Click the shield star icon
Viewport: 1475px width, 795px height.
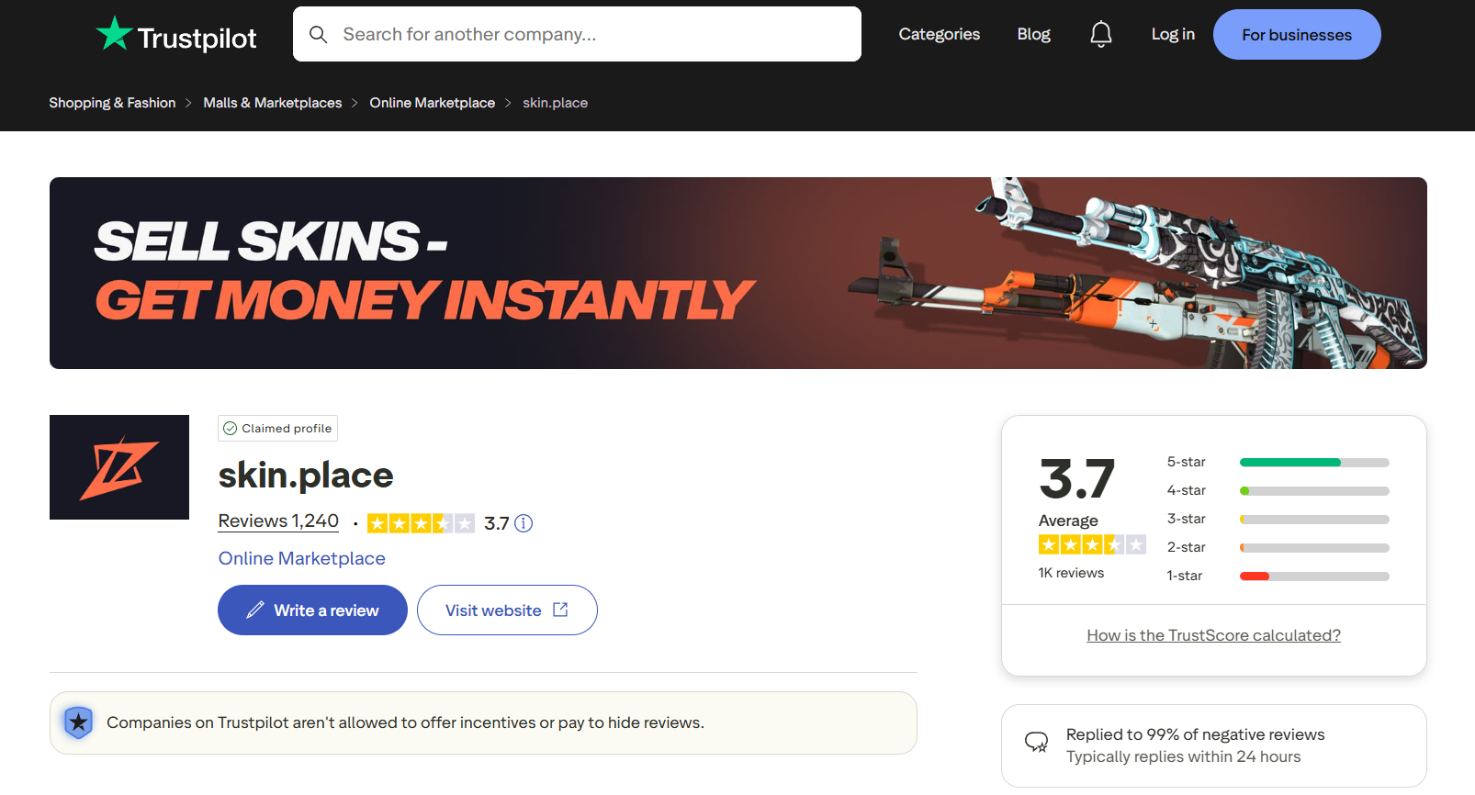coord(79,722)
